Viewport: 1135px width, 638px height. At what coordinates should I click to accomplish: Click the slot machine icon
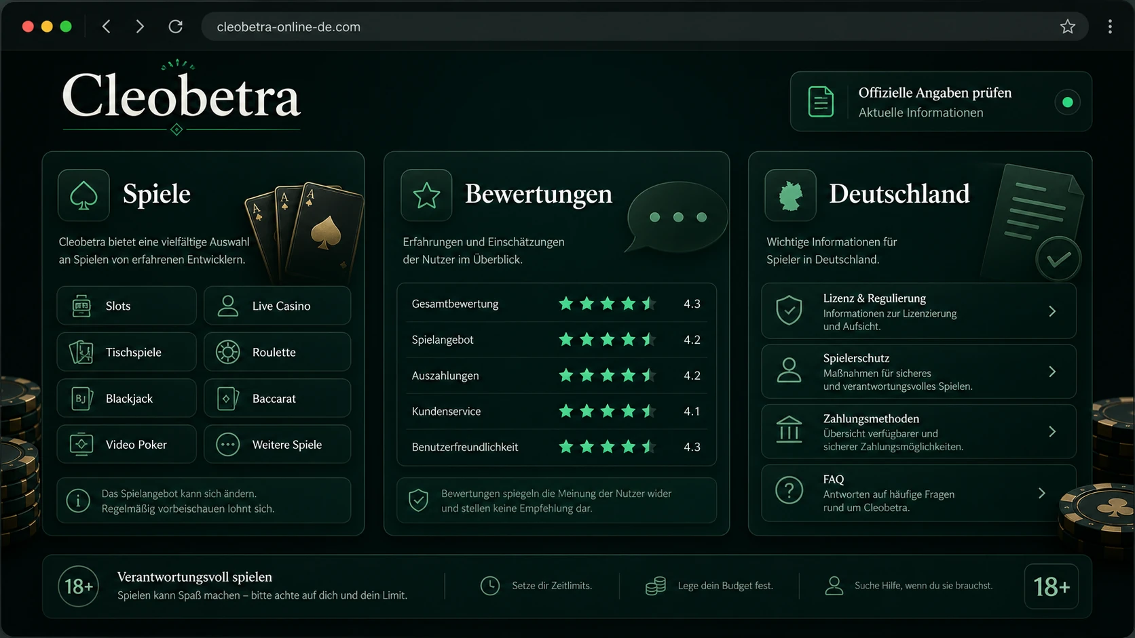pyautogui.click(x=81, y=306)
